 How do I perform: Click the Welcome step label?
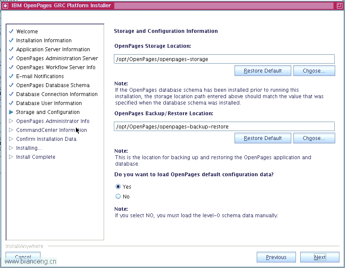pos(27,31)
